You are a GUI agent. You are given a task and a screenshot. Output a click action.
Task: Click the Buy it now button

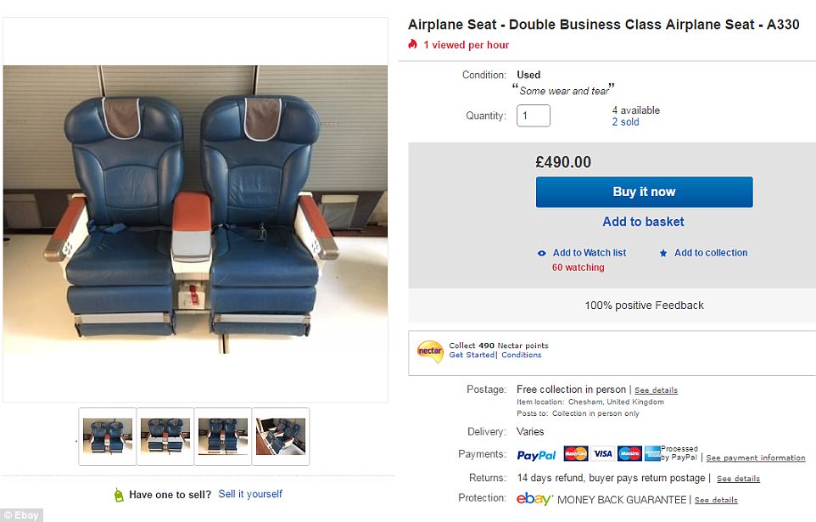pos(644,192)
